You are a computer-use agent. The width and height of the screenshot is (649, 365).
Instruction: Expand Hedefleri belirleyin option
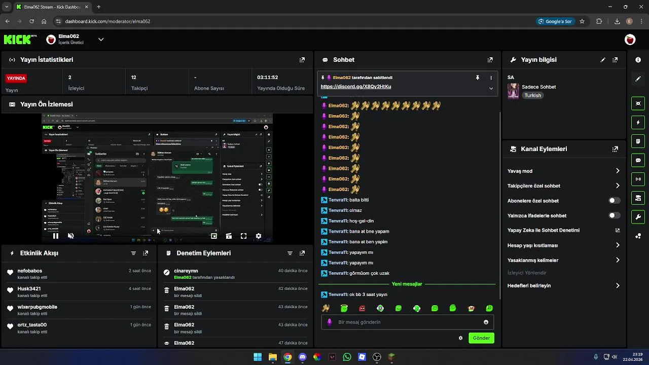click(618, 285)
